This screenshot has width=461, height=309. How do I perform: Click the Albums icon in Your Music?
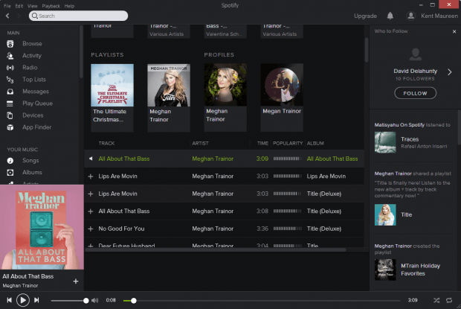click(x=10, y=173)
